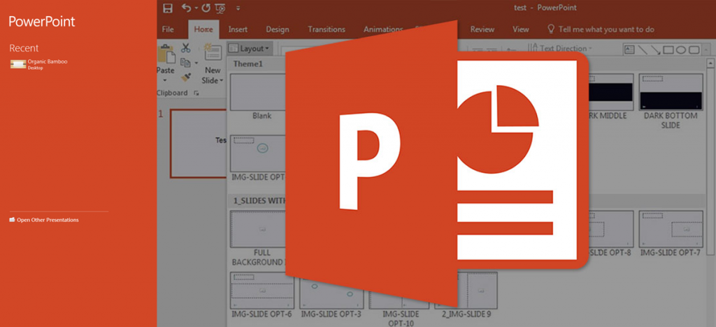
Task: Click the Redo/Repeat icon
Action: point(206,8)
